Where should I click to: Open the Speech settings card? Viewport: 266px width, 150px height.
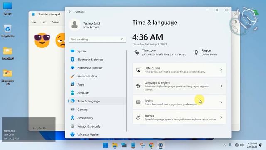coord(179,117)
